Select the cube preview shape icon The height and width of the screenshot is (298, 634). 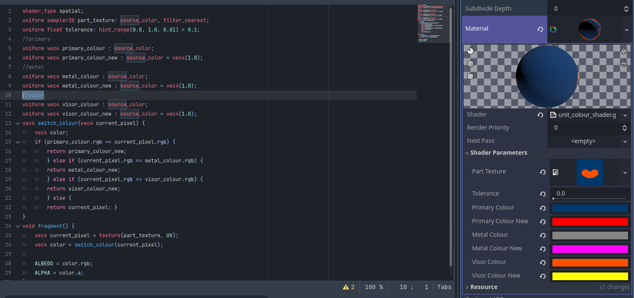coord(470,64)
